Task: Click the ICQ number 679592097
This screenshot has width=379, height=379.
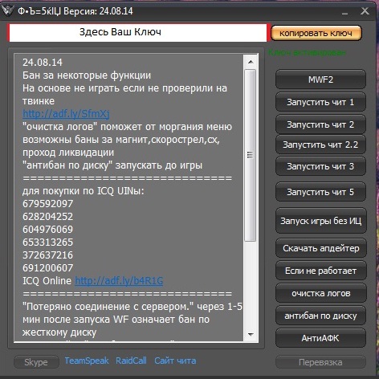Action: [x=47, y=204]
